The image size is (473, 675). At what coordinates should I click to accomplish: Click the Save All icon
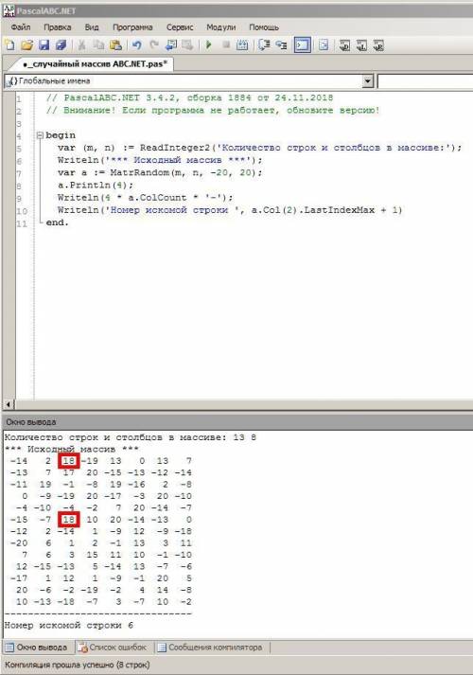point(61,45)
